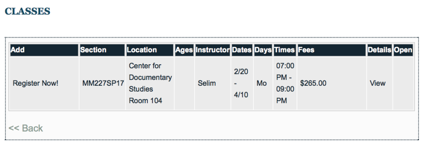Select the Section column header
Image resolution: width=424 pixels, height=162 pixels.
coord(102,50)
